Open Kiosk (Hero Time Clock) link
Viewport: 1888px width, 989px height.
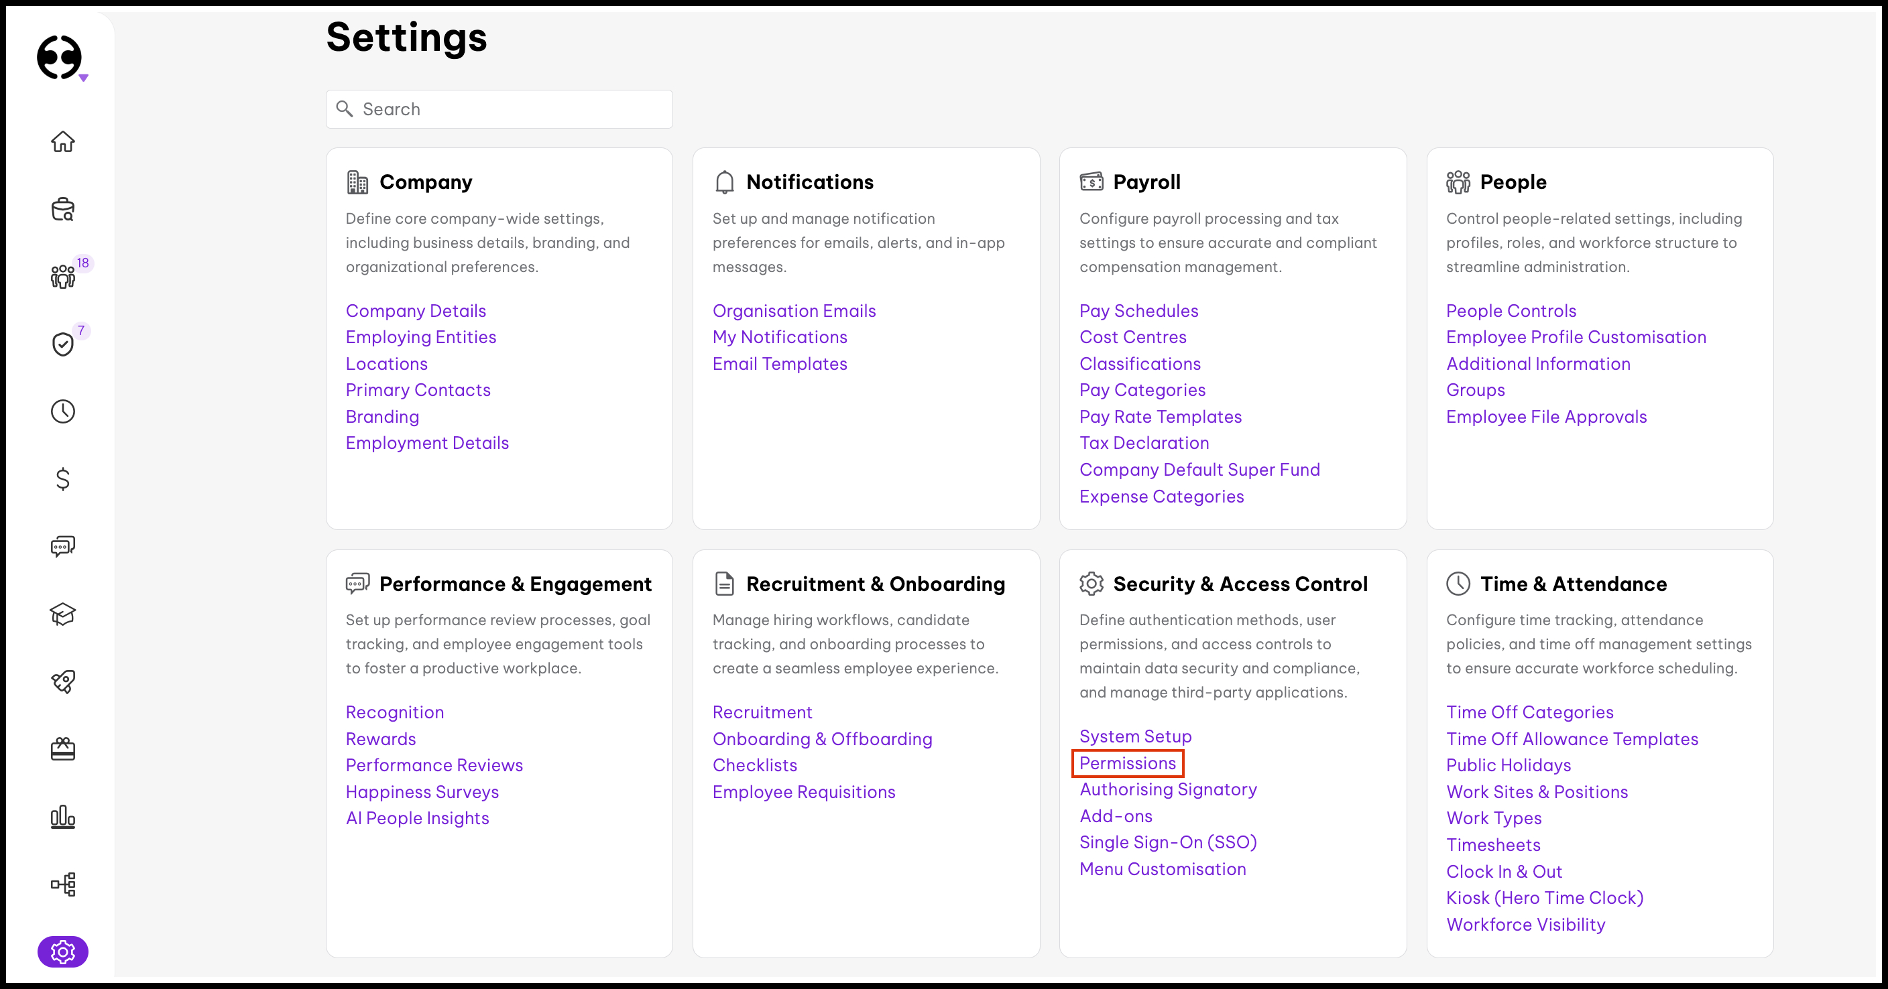pyautogui.click(x=1544, y=898)
